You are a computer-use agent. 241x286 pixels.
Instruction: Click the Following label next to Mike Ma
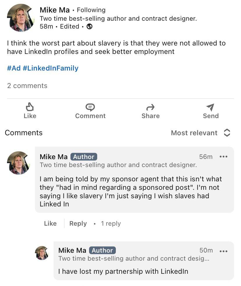pyautogui.click(x=91, y=10)
